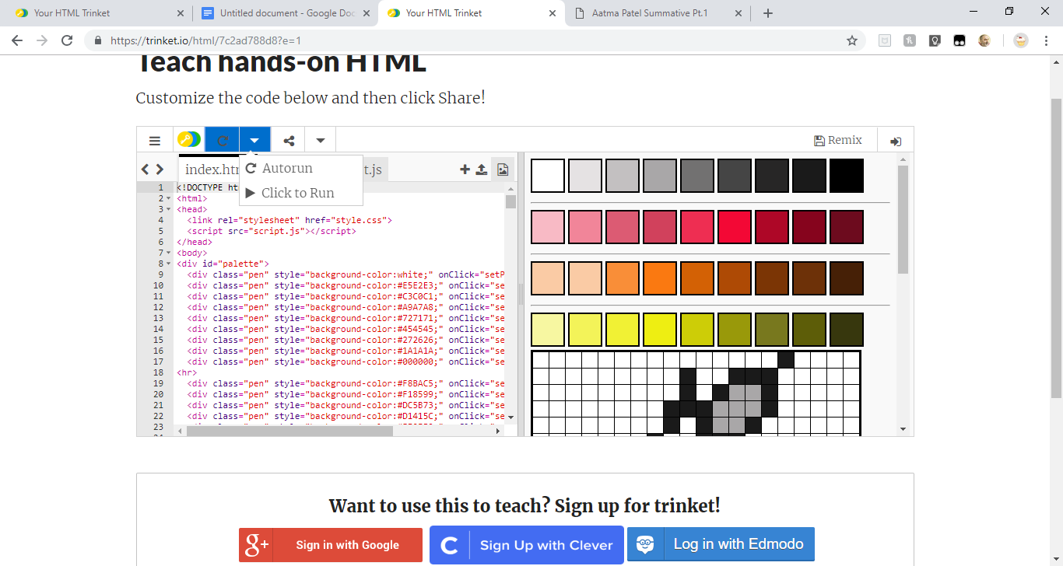Viewport: 1063px width, 566px height.
Task: Go to previous file tab arrow
Action: tap(146, 169)
